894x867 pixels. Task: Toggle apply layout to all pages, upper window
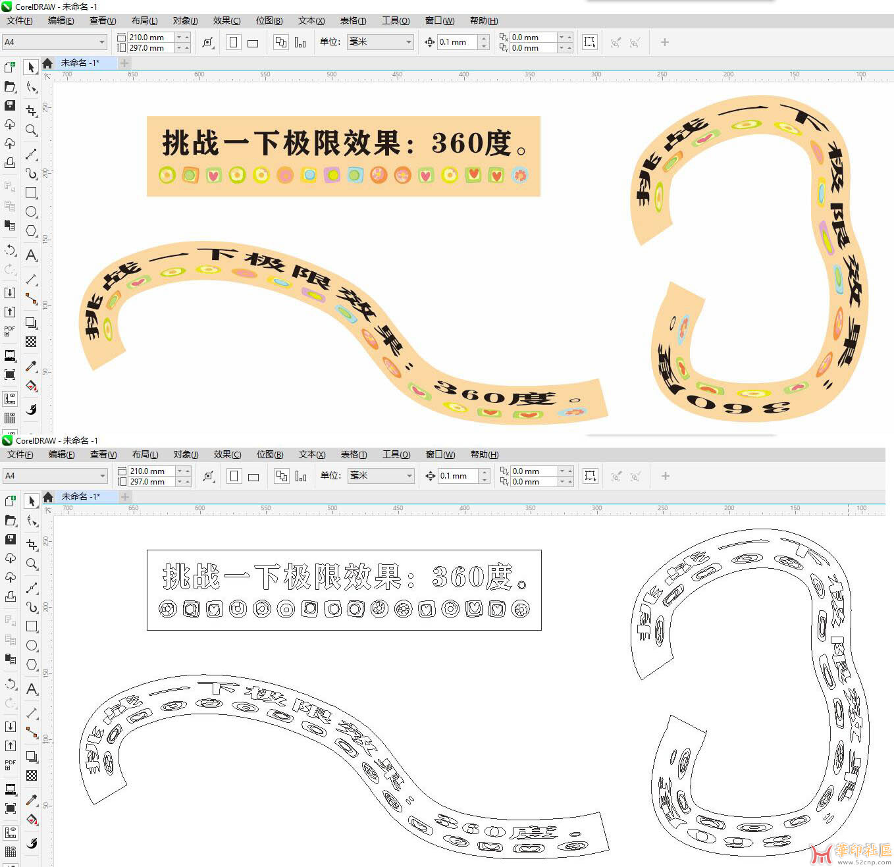(x=281, y=42)
